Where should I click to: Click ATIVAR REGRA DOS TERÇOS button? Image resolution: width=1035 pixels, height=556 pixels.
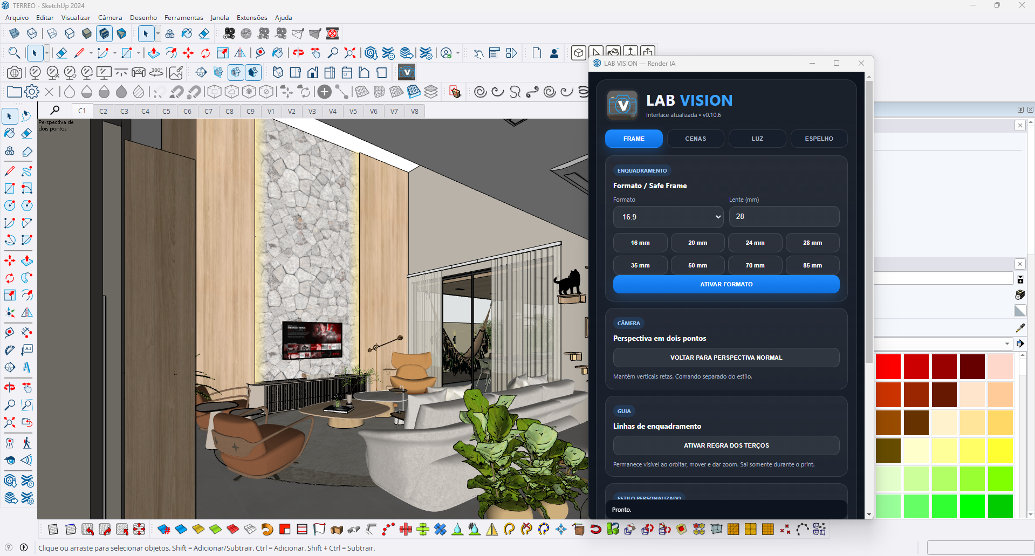pos(726,445)
